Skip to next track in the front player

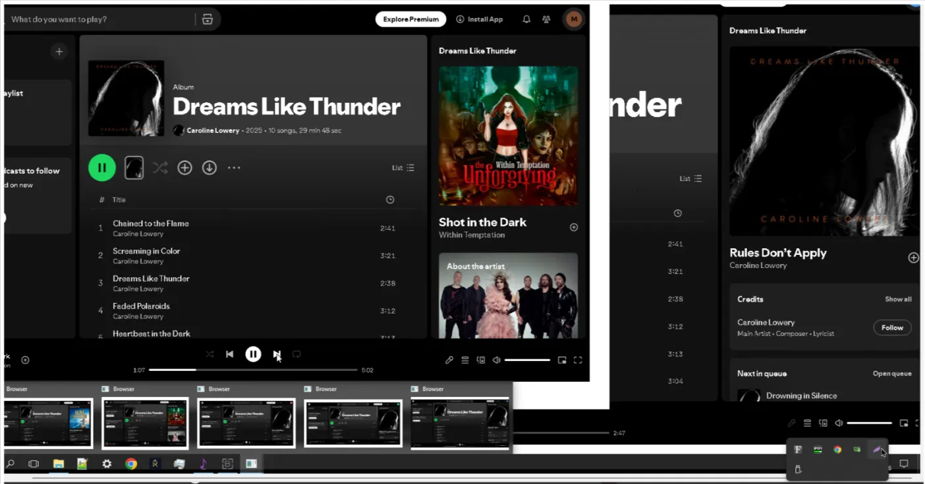[x=277, y=354]
